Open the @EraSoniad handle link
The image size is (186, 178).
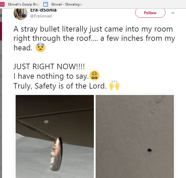click(x=41, y=16)
